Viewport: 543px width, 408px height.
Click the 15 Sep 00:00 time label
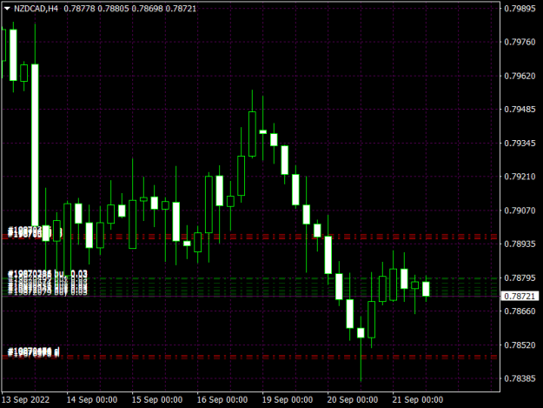(x=157, y=399)
